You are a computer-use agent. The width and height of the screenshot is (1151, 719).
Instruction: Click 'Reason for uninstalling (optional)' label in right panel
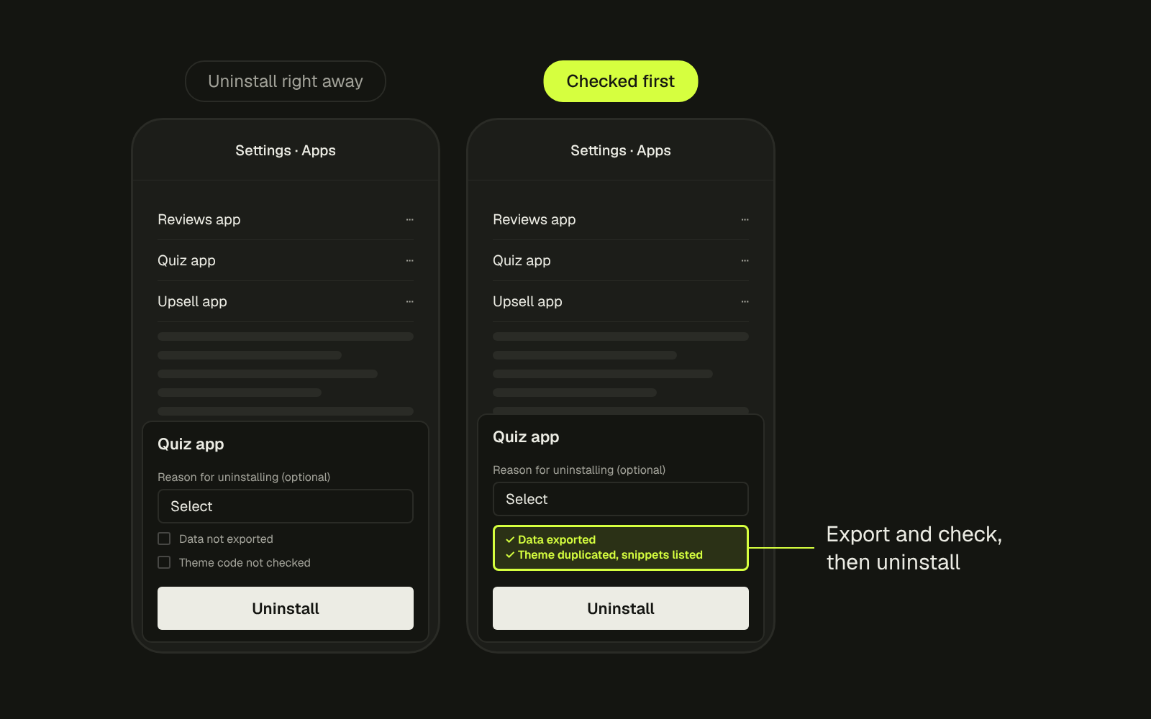click(x=579, y=470)
